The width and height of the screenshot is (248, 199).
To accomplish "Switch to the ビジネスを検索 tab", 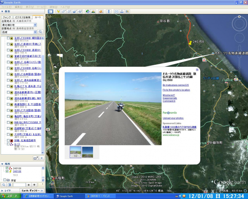I will [23, 17].
